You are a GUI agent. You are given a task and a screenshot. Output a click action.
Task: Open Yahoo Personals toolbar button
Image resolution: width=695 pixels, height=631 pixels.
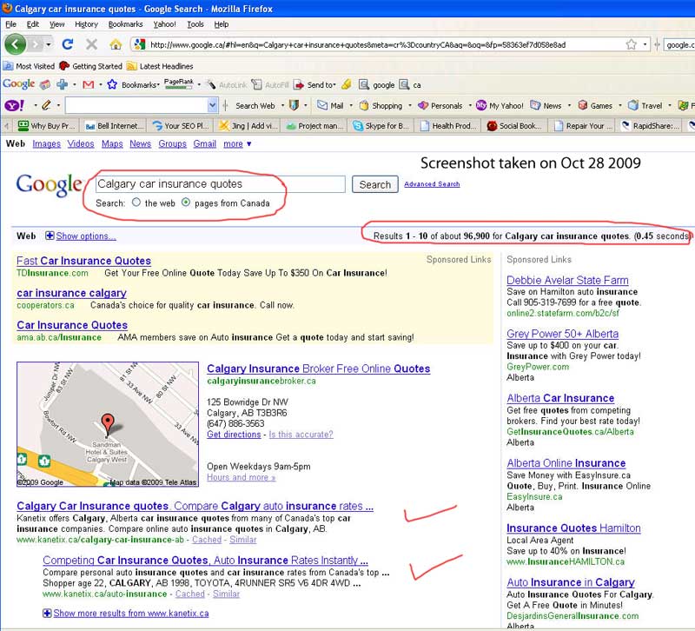(x=440, y=105)
